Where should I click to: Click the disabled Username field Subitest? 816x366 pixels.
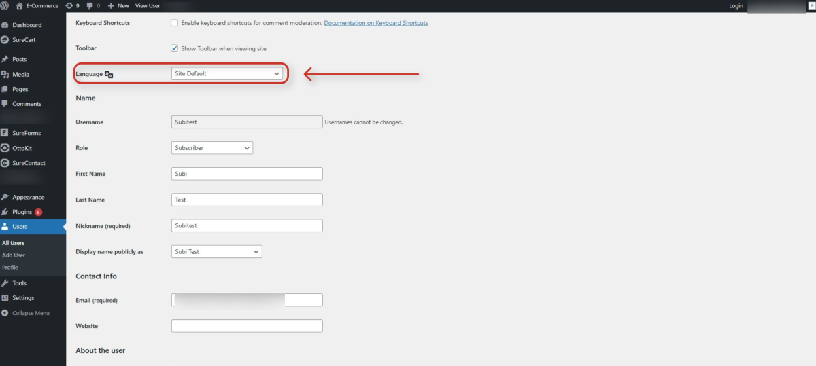coord(247,122)
